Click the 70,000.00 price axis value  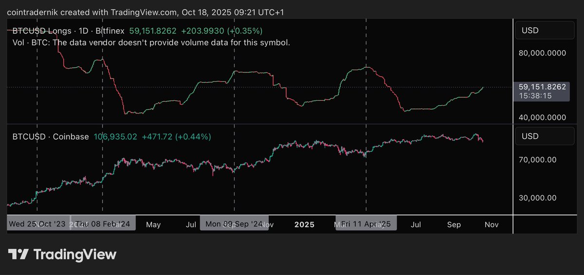click(537, 159)
